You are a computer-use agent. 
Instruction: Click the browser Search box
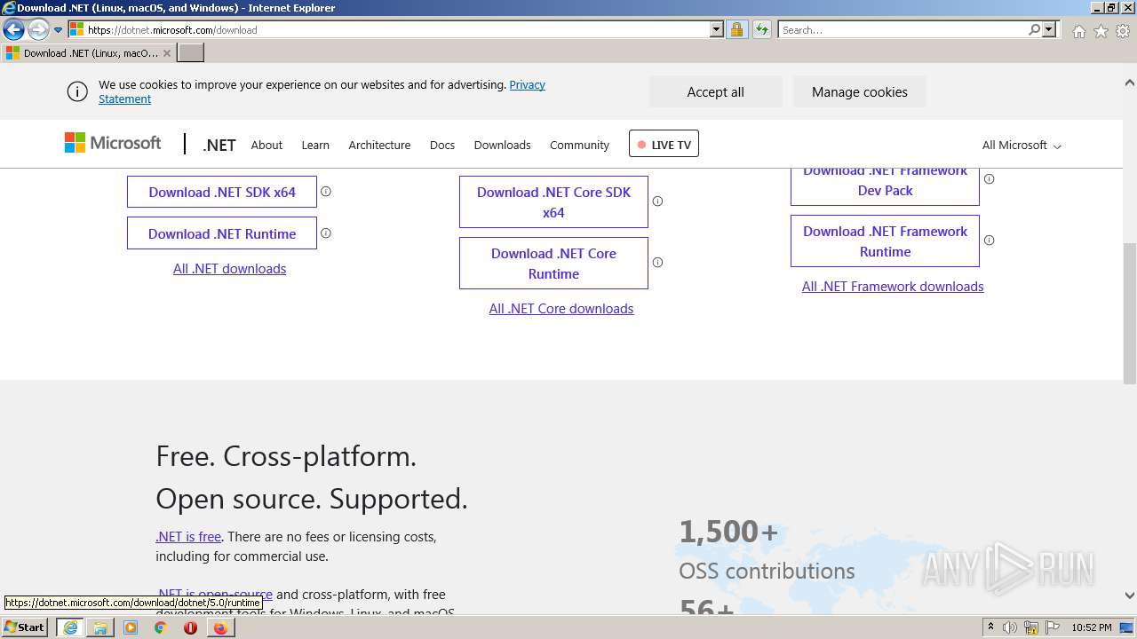tap(902, 30)
